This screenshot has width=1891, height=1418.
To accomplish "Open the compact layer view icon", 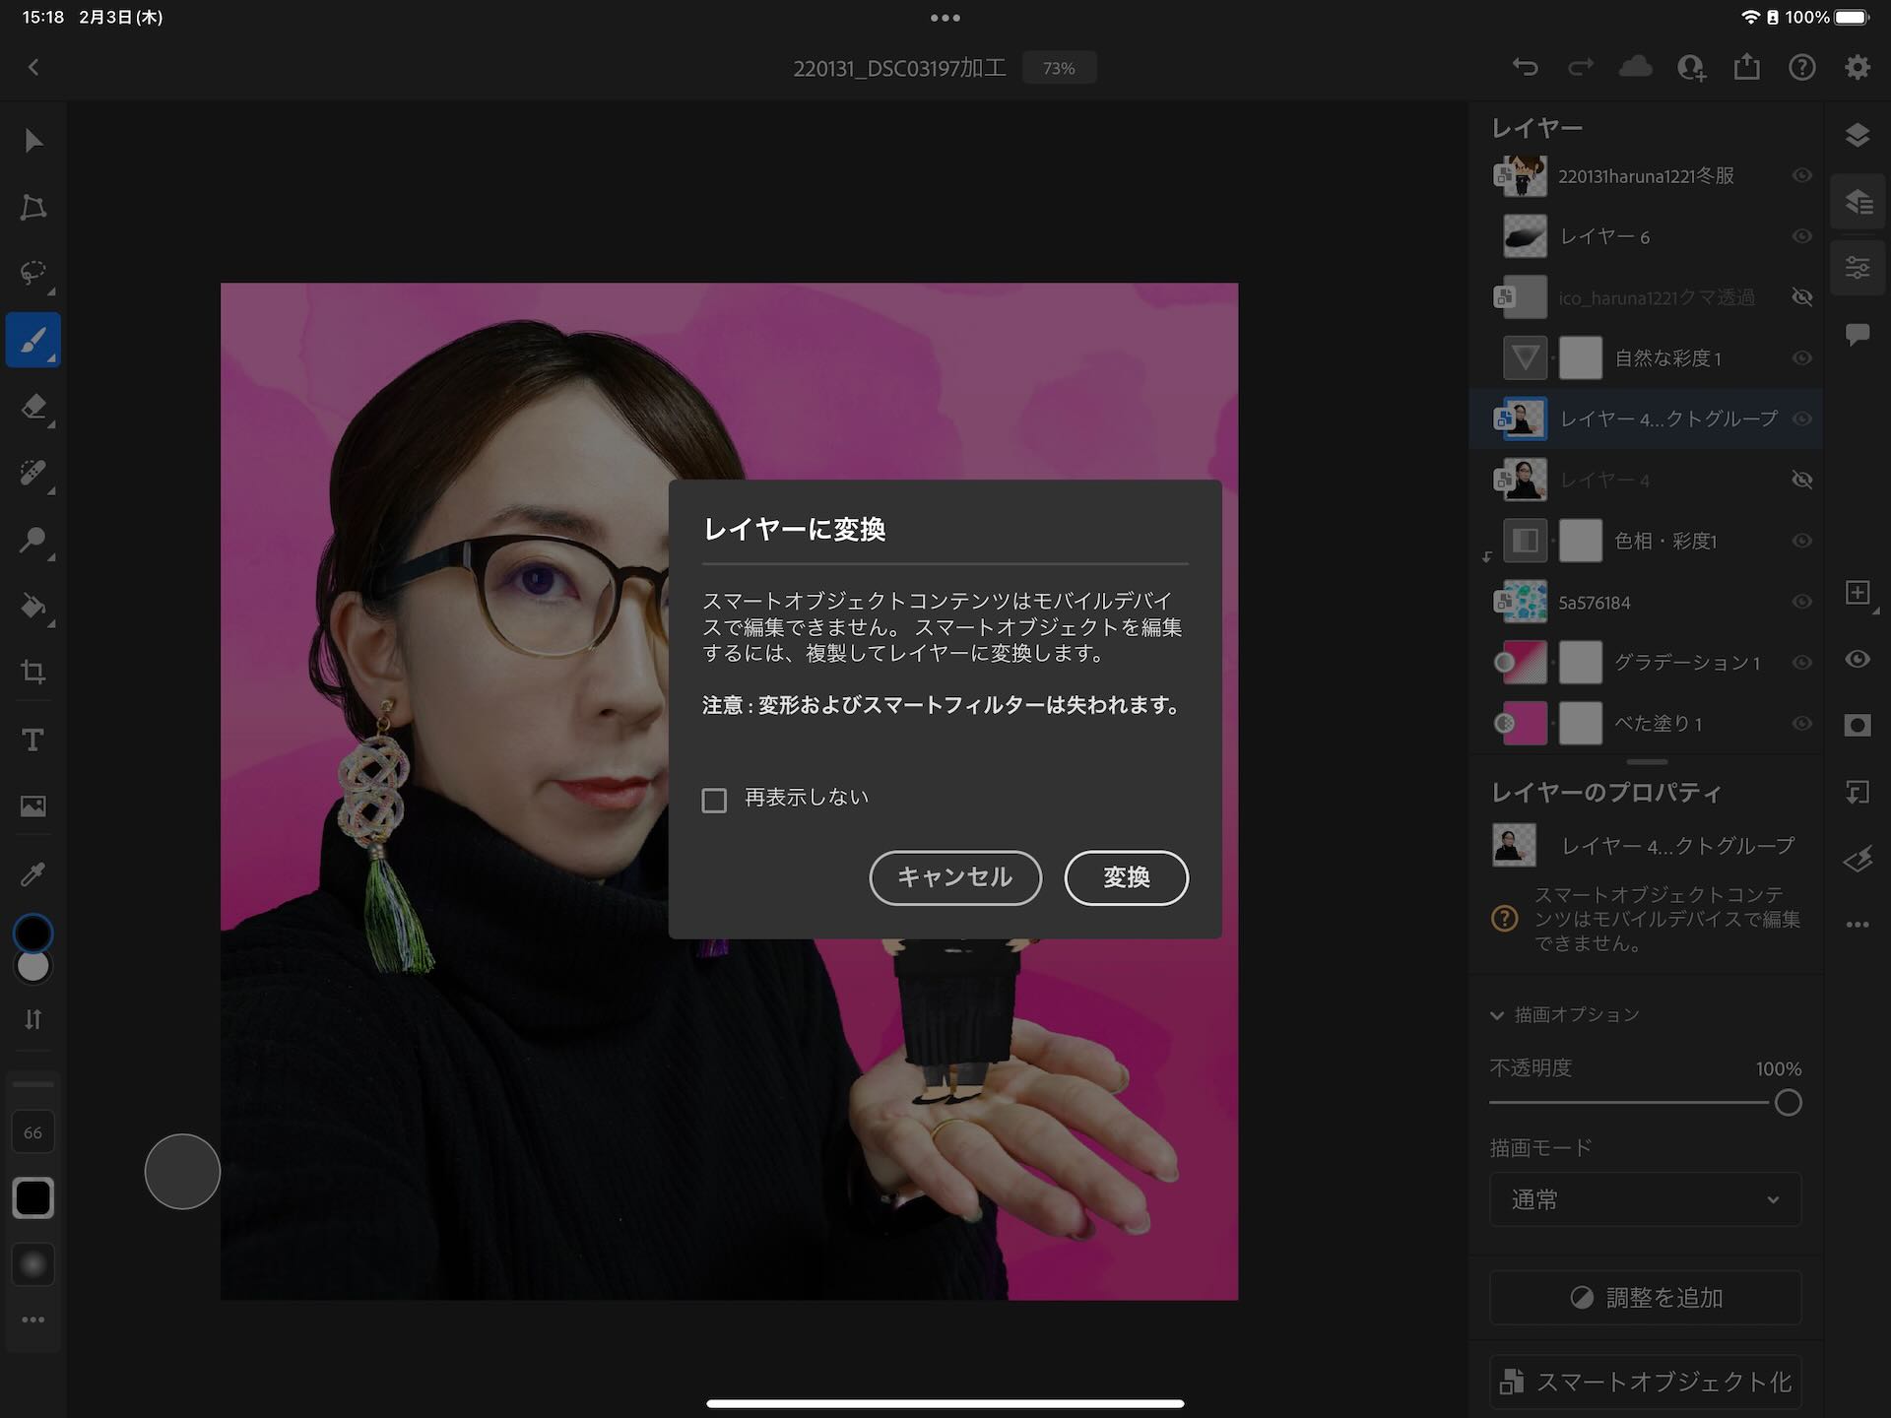I will (1857, 136).
